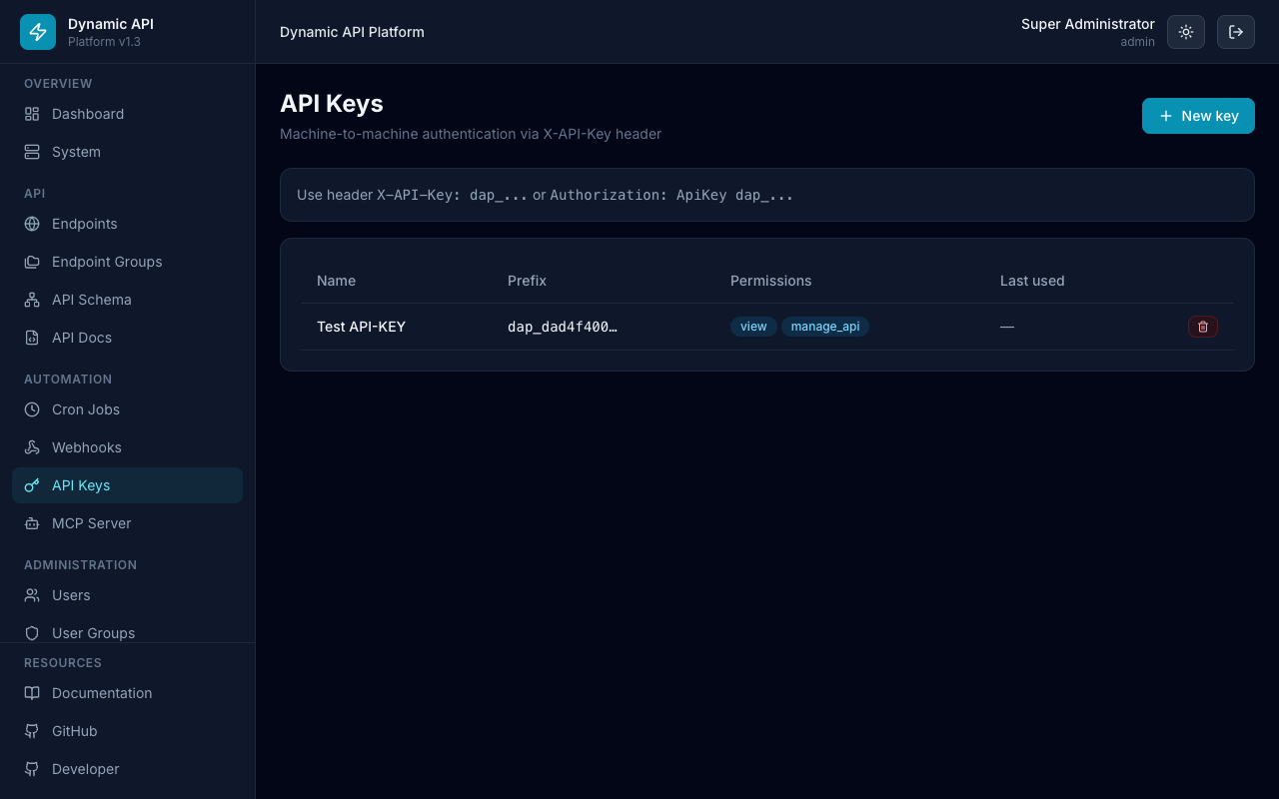This screenshot has width=1279, height=799.
Task: Click Super Administrator user name
Action: (x=1088, y=24)
